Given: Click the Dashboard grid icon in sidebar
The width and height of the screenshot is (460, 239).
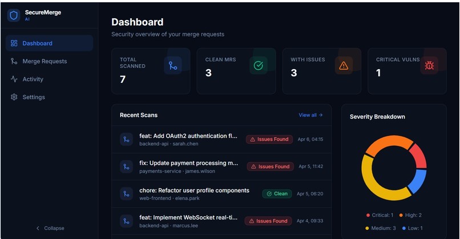Looking at the screenshot, I should (x=14, y=43).
